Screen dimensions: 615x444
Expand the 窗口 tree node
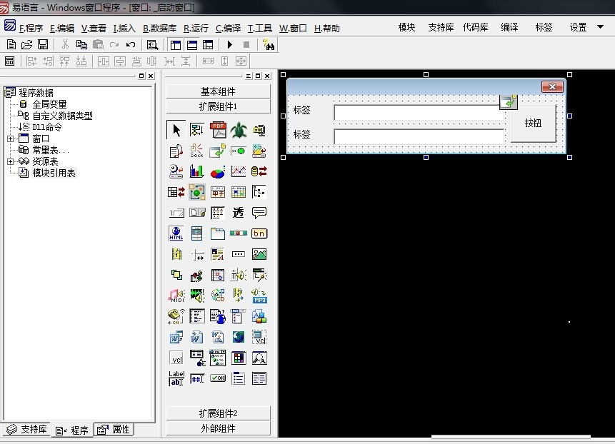click(11, 138)
